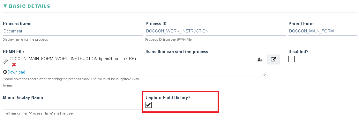This screenshot has height=126, width=359.
Task: Open the user selection popup button
Action: (273, 59)
